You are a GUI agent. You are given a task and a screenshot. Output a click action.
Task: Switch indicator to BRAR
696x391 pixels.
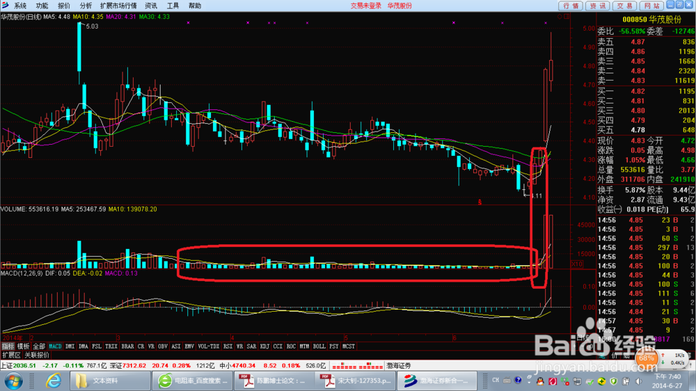[127, 346]
